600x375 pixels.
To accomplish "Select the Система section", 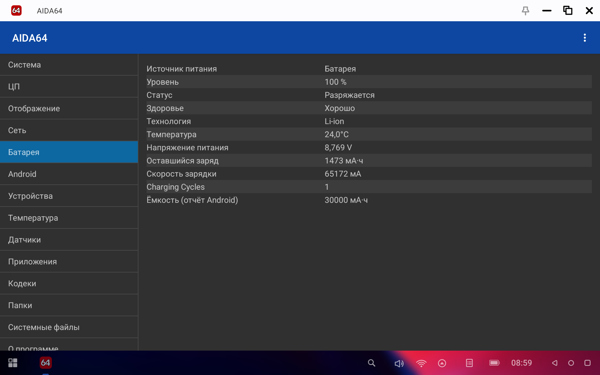I will tap(69, 65).
